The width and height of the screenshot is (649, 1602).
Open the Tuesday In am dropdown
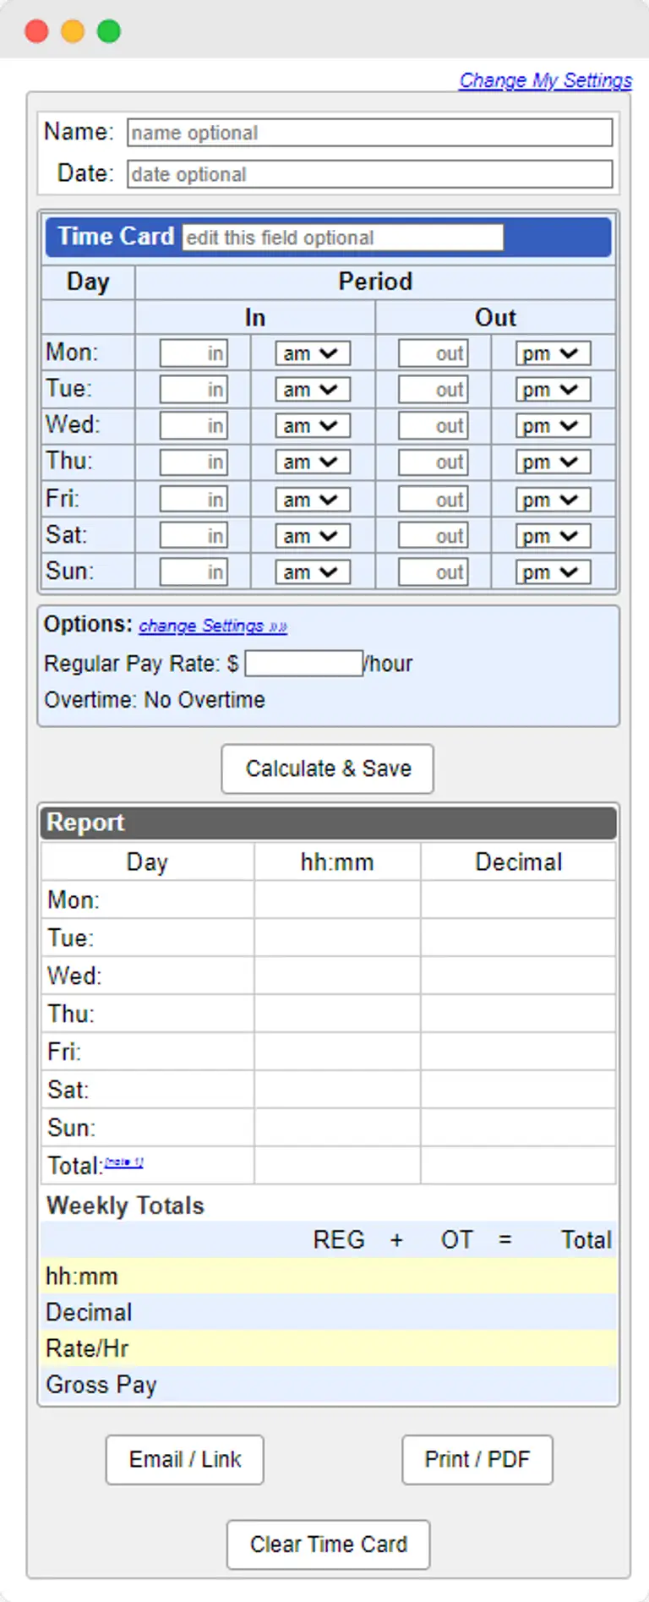(312, 389)
